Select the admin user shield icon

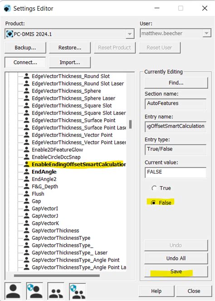(34, 291)
